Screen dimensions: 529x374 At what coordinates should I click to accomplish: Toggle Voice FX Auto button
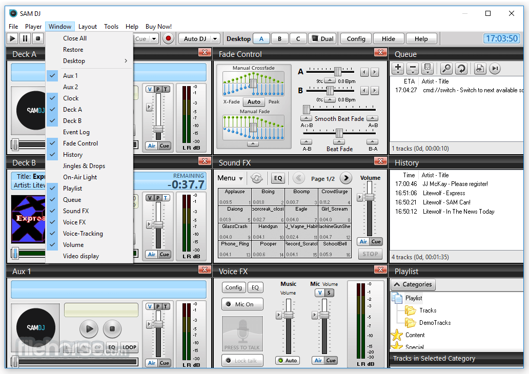coord(288,361)
